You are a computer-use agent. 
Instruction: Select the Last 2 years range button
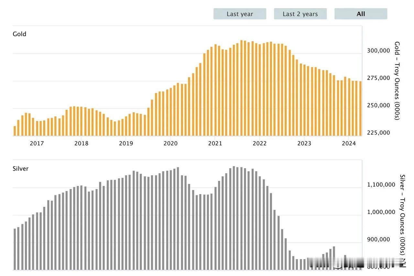(x=300, y=14)
